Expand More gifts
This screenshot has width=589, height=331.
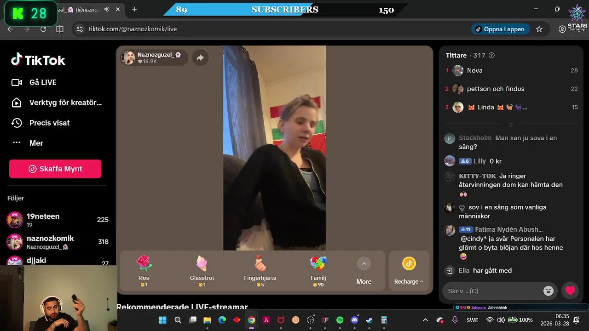(364, 271)
